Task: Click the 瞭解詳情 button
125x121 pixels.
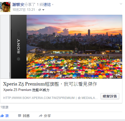Action: [110, 96]
